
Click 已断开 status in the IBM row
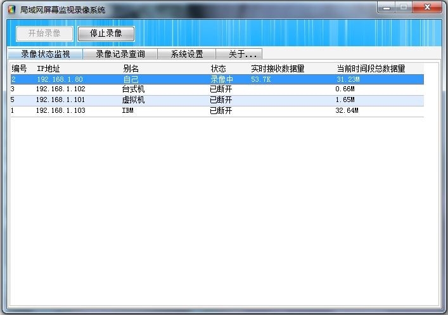221,111
